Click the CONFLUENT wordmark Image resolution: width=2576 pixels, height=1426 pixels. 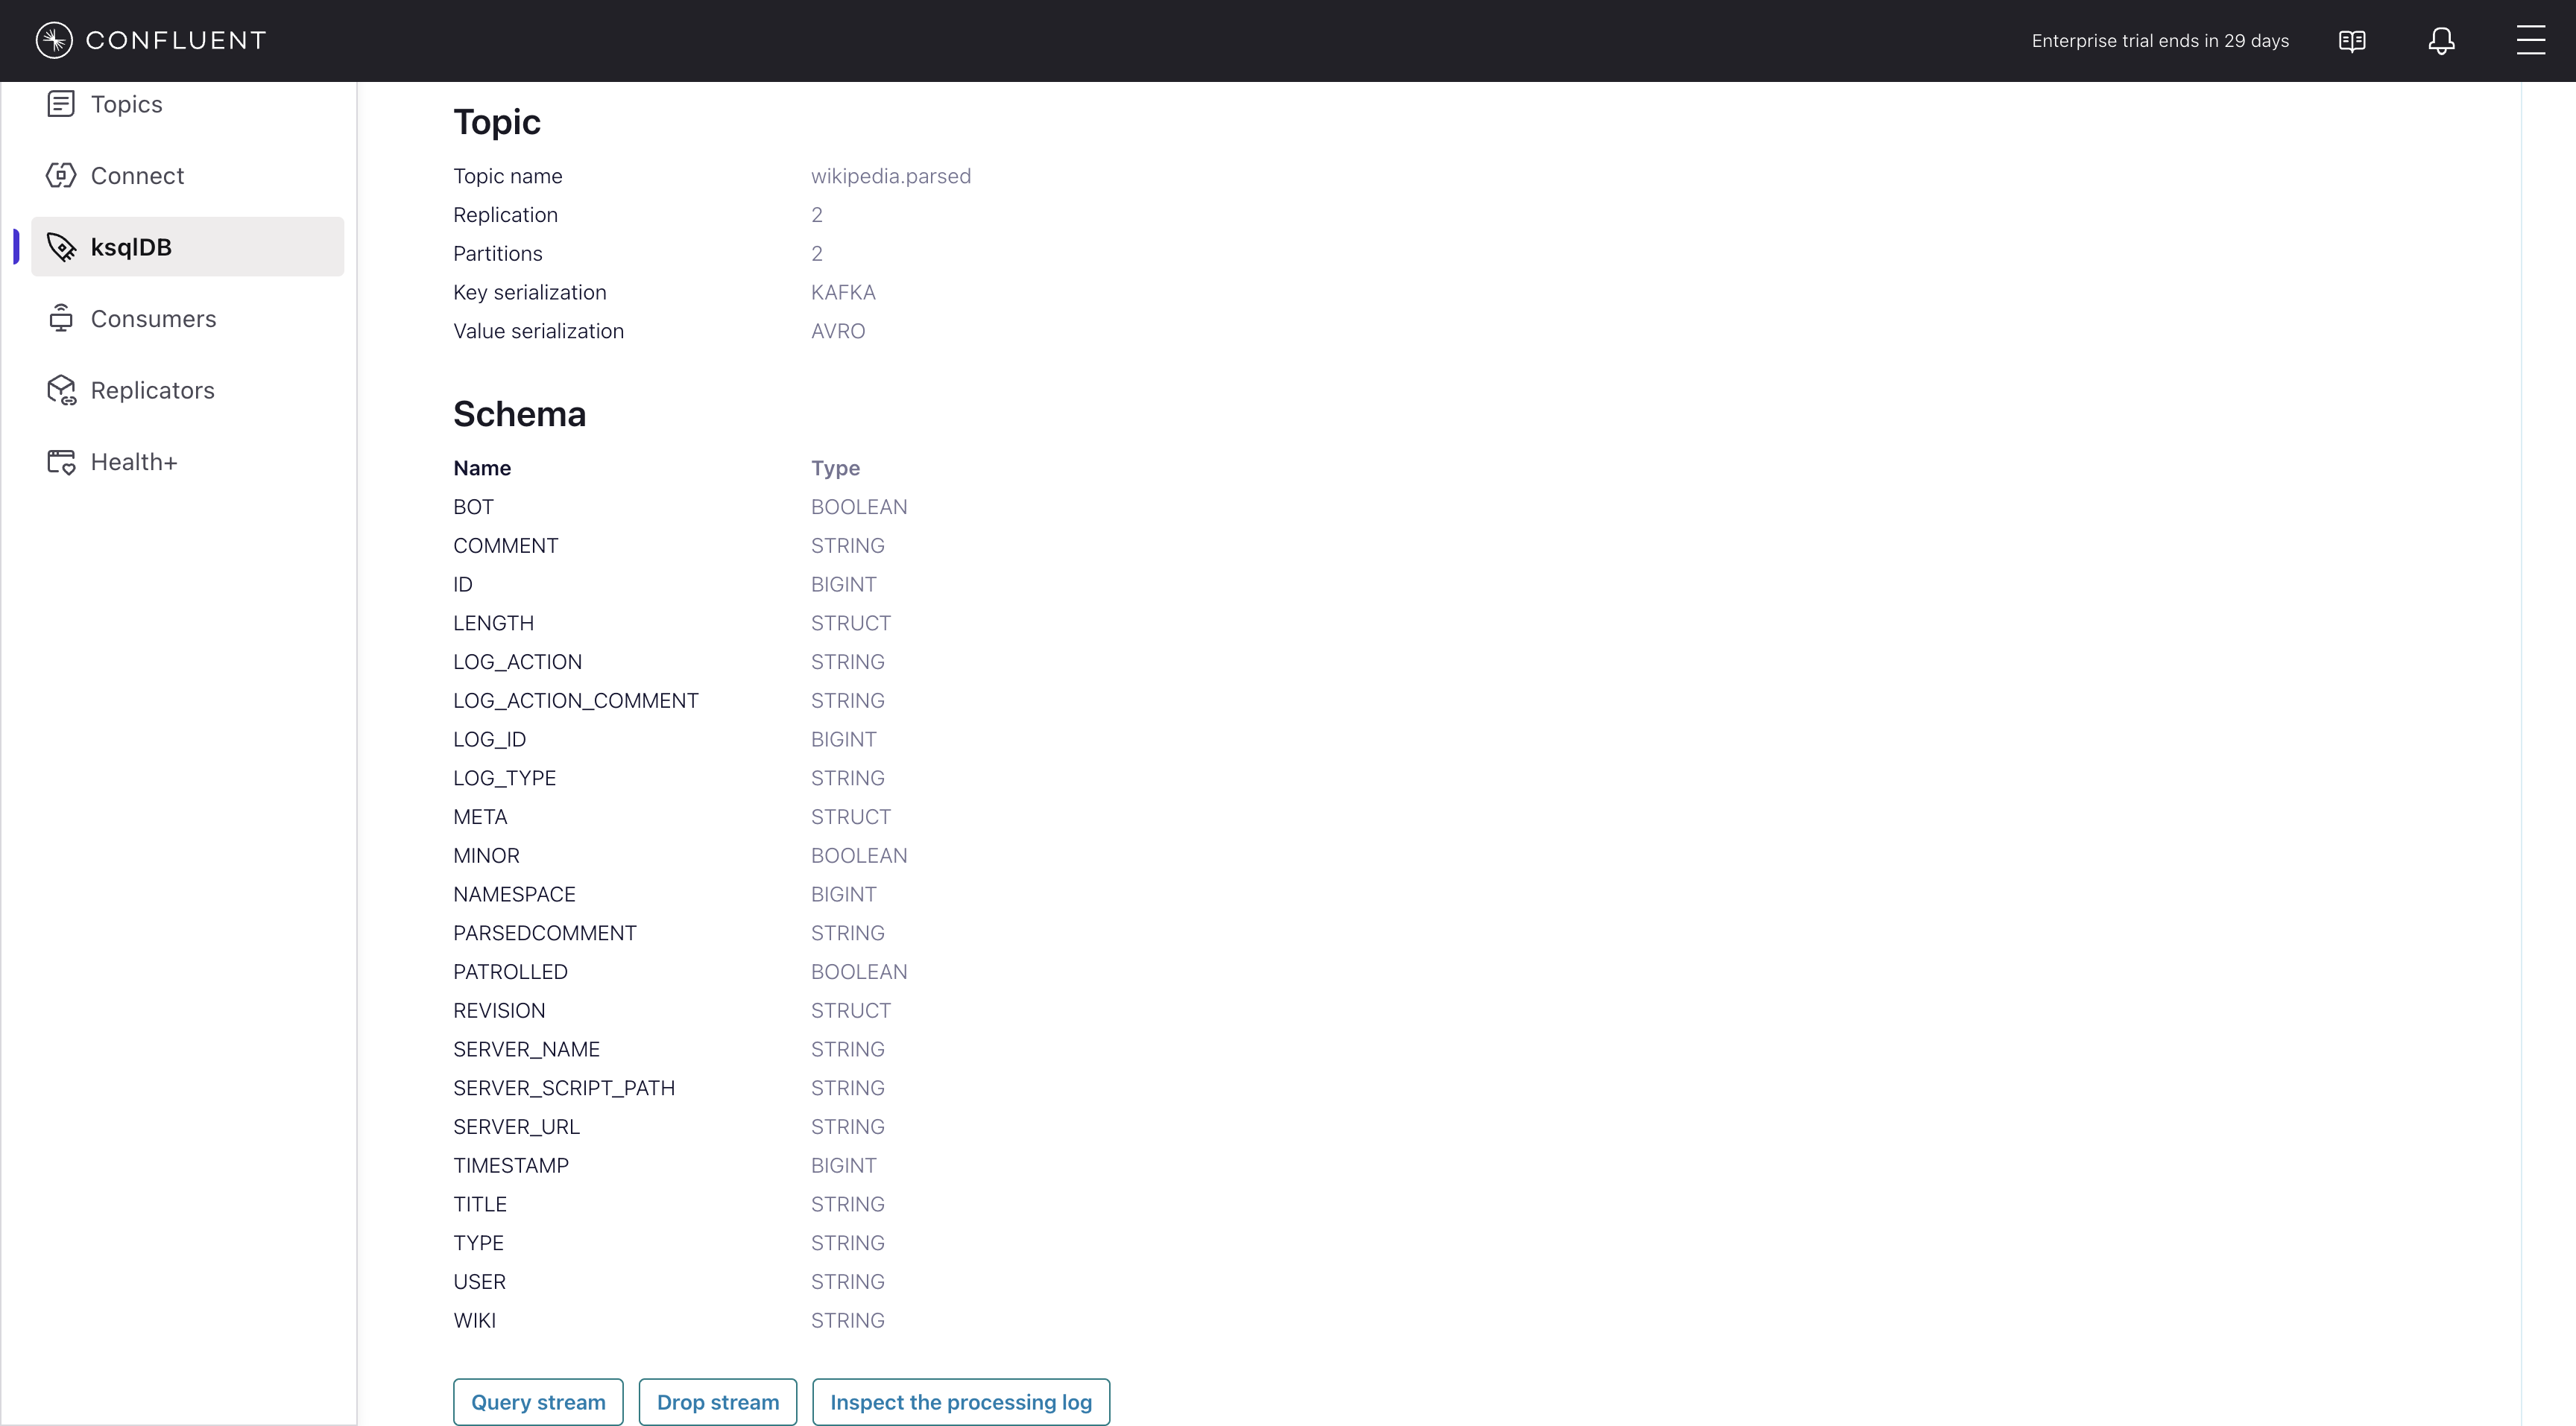[176, 40]
